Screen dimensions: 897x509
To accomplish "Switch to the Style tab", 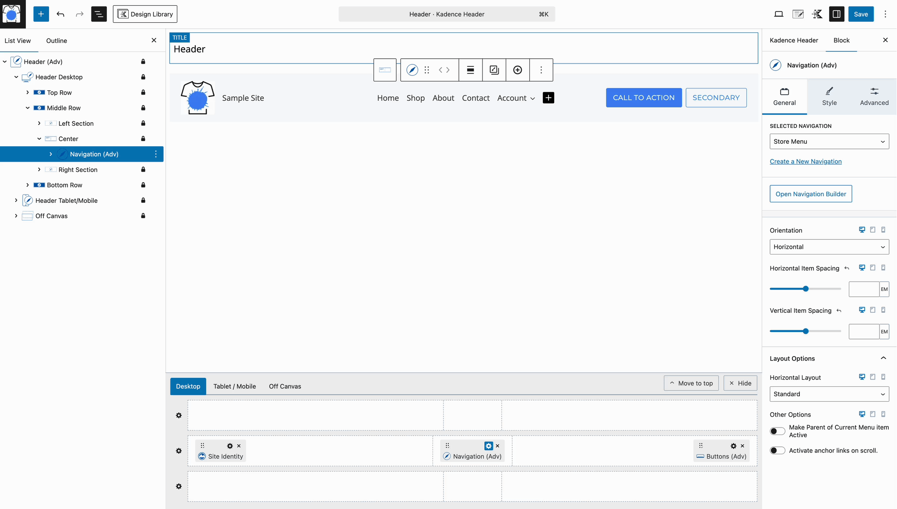I will (829, 96).
